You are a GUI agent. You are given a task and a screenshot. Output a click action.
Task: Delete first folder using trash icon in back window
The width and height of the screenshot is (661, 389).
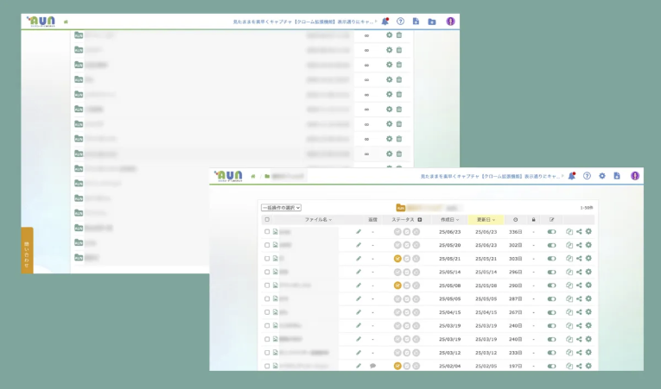tap(399, 35)
